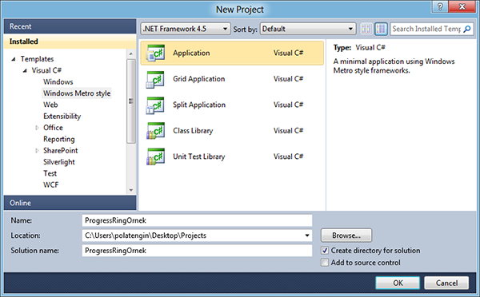The image size is (480, 297).
Task: Select the Application template icon
Action: [155, 53]
